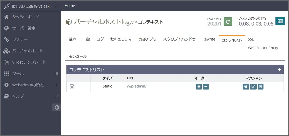Click the オーダー column header
The height and width of the screenshot is (136, 289).
(201, 78)
